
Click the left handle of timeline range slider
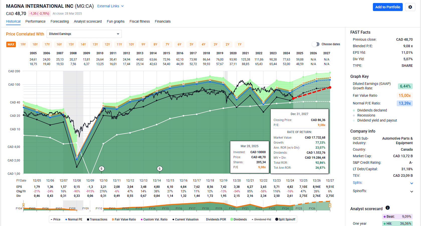tap(23, 205)
